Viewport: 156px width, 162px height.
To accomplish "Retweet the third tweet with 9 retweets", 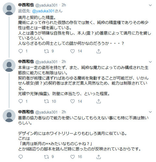I will (46, 157).
